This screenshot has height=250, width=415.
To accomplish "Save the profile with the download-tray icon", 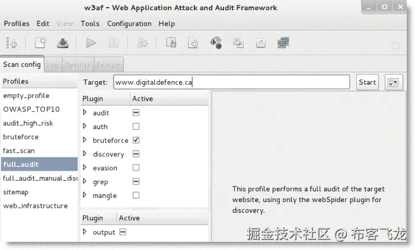I will (x=62, y=43).
